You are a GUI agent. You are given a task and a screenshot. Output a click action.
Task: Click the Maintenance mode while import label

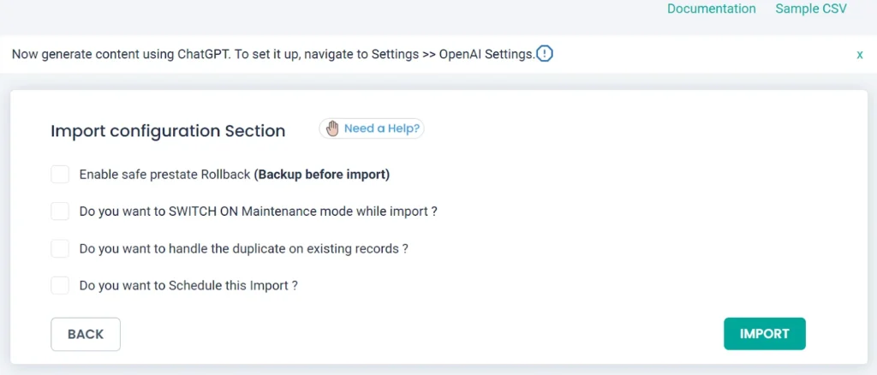click(x=259, y=211)
